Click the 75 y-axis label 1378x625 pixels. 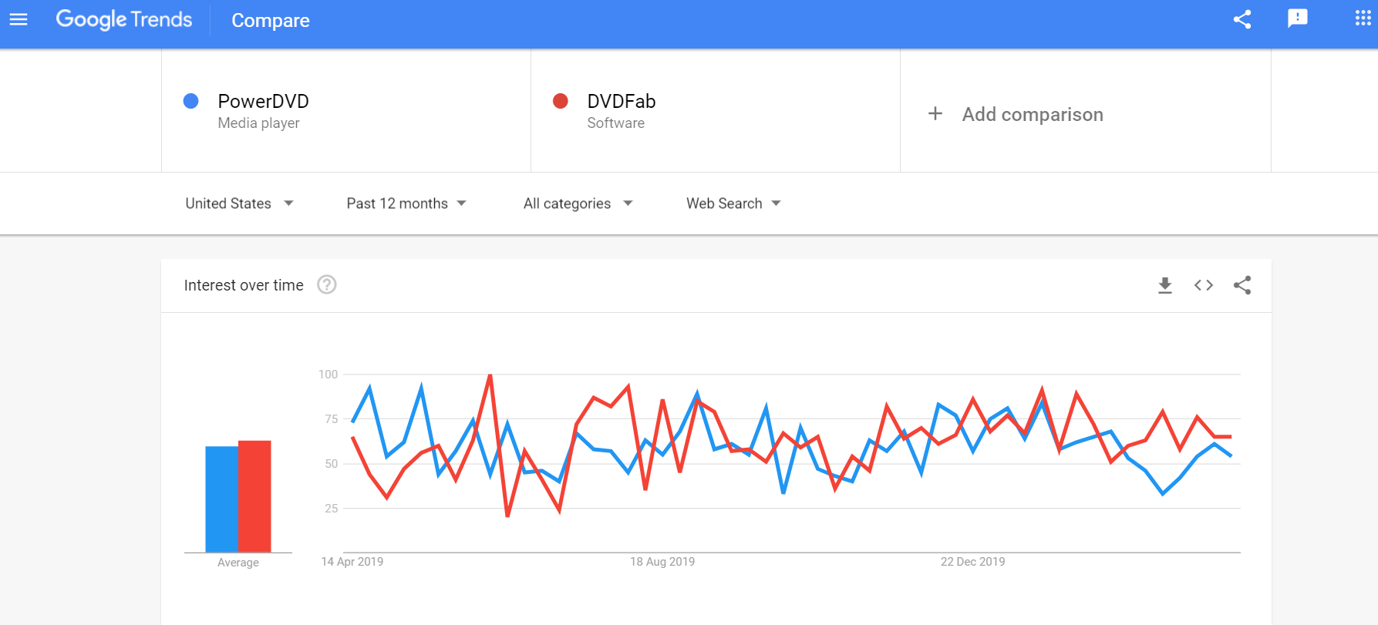pos(332,419)
